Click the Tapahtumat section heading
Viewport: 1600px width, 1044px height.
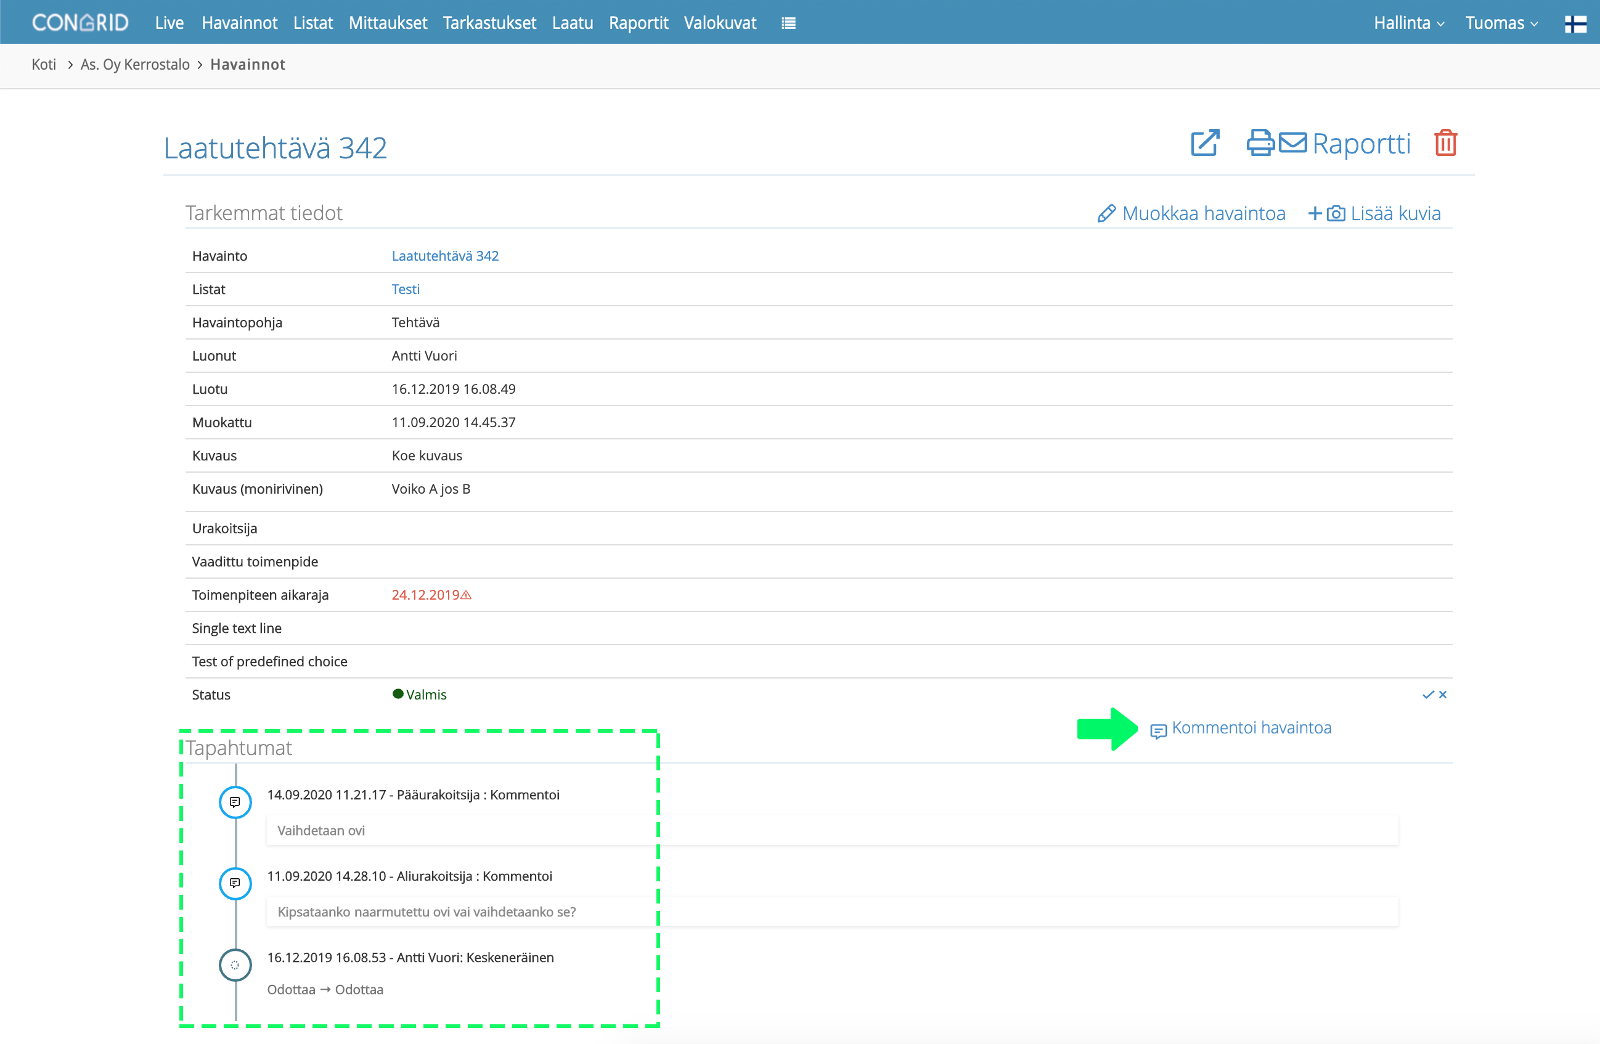[239, 748]
